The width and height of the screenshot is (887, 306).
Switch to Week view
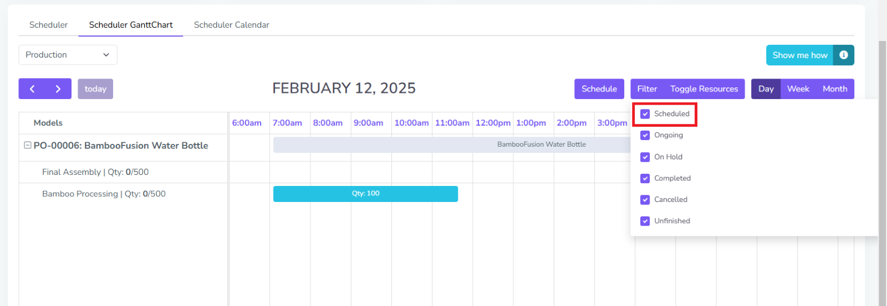tap(798, 89)
